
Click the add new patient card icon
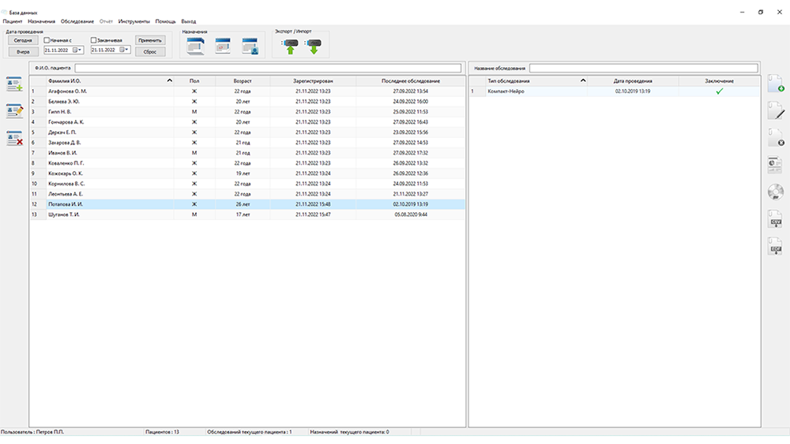click(x=14, y=84)
